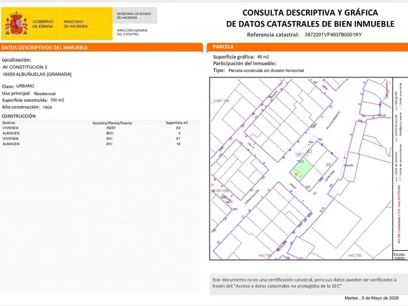Click the surface value "87"
408x306 pixels.
coord(178,139)
